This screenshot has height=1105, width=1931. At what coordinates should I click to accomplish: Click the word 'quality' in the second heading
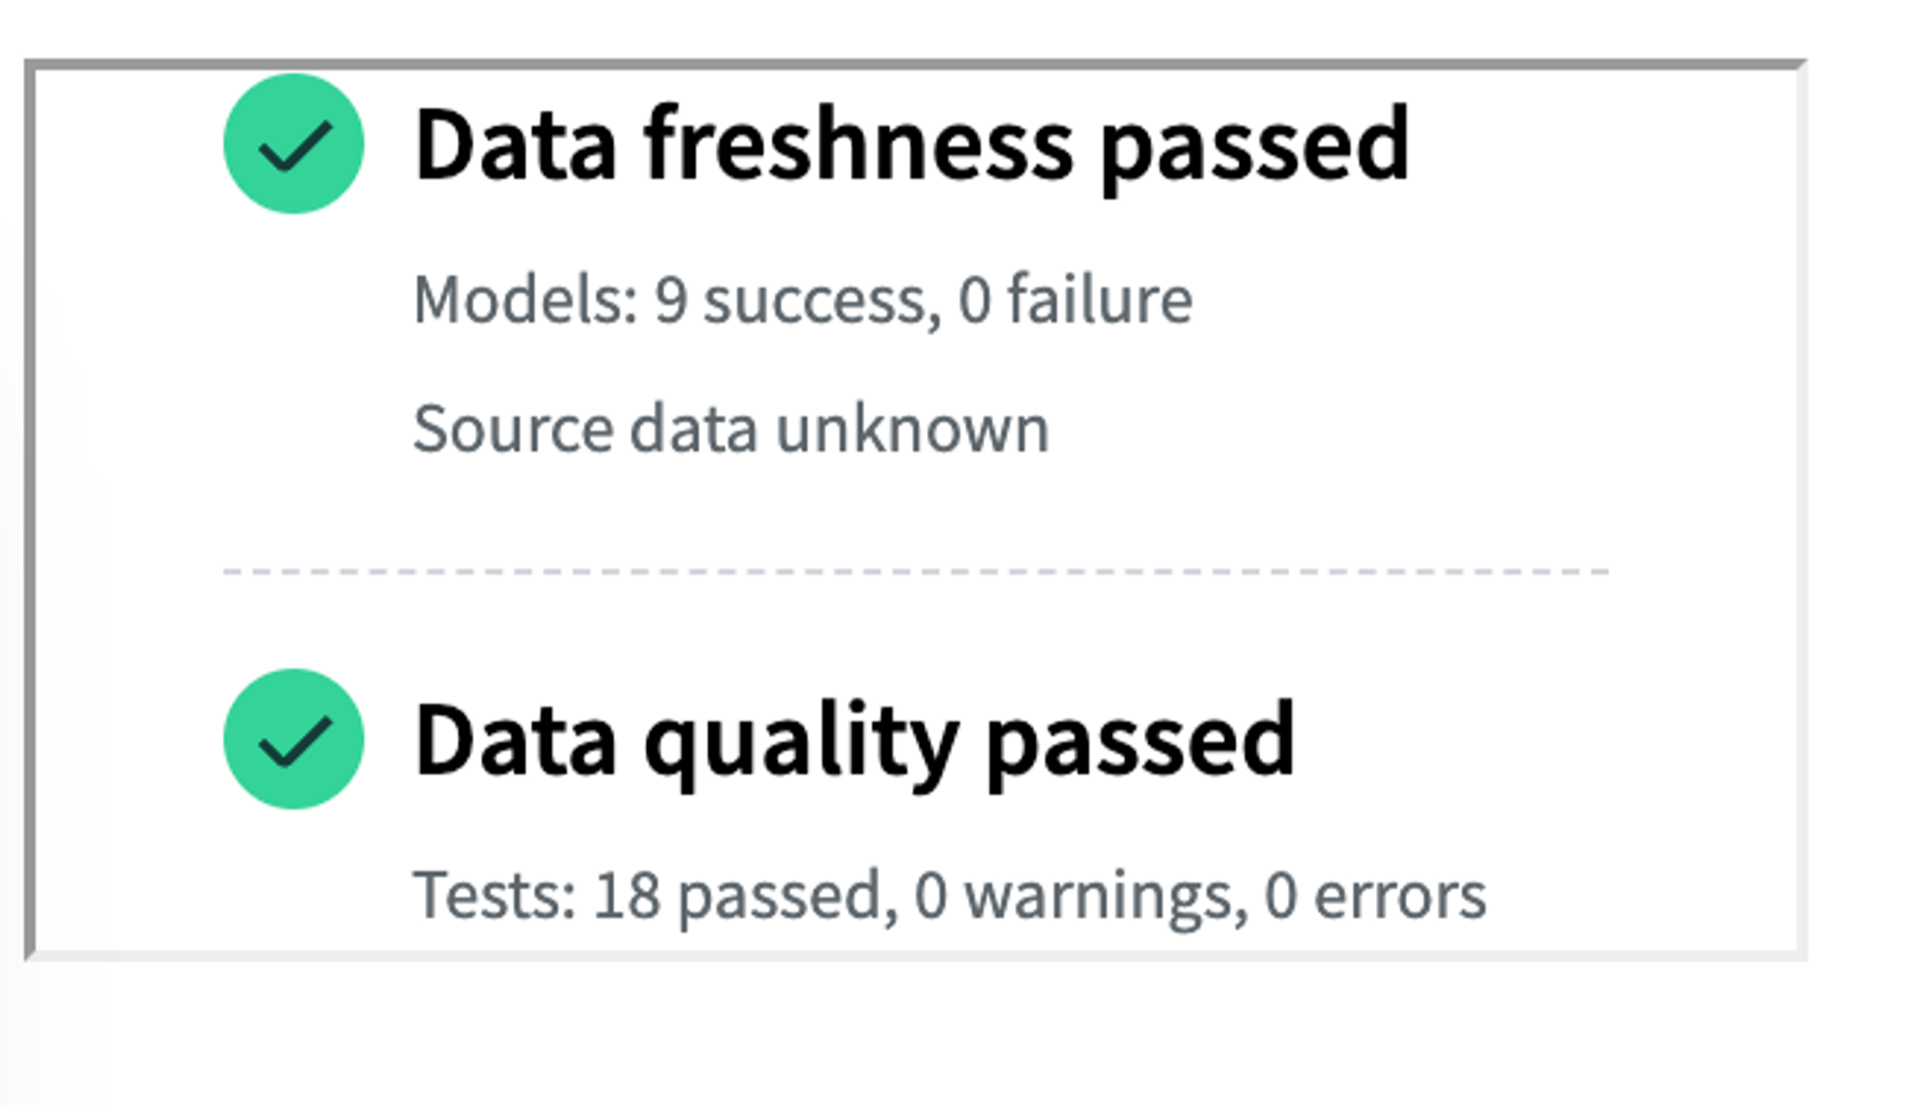801,740
